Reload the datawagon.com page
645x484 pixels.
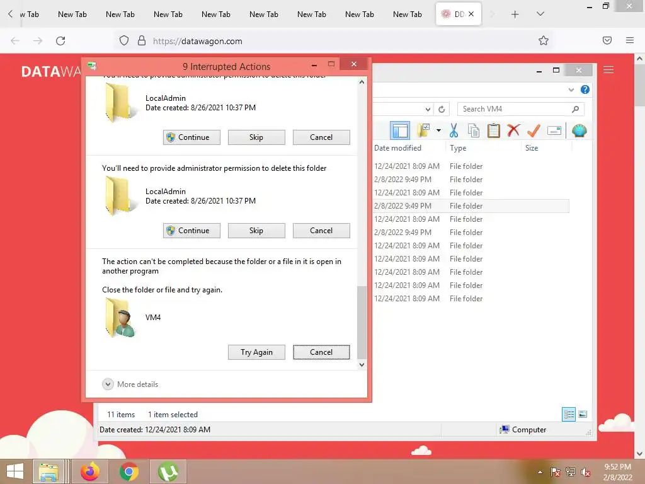(x=60, y=41)
